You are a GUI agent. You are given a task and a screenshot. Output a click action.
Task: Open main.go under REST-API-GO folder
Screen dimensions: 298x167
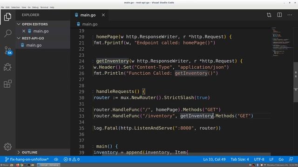(x=43, y=45)
